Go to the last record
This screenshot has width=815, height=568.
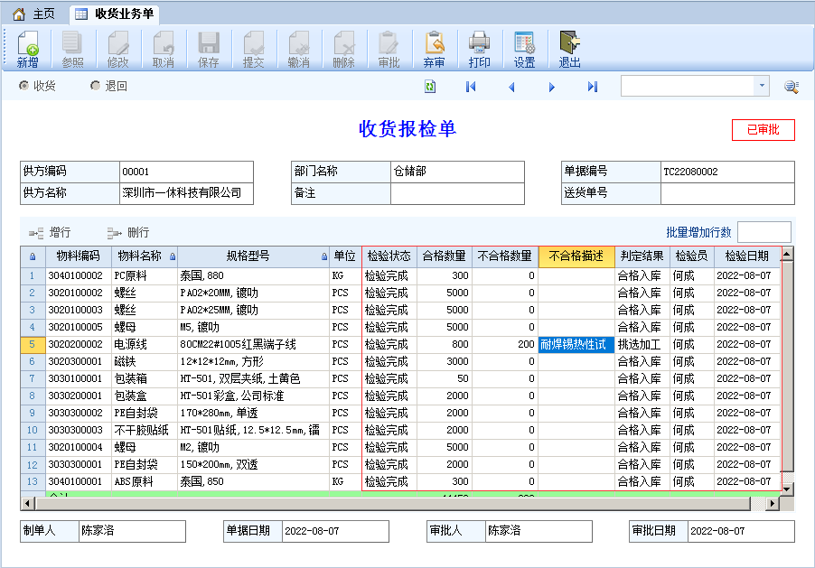click(593, 87)
